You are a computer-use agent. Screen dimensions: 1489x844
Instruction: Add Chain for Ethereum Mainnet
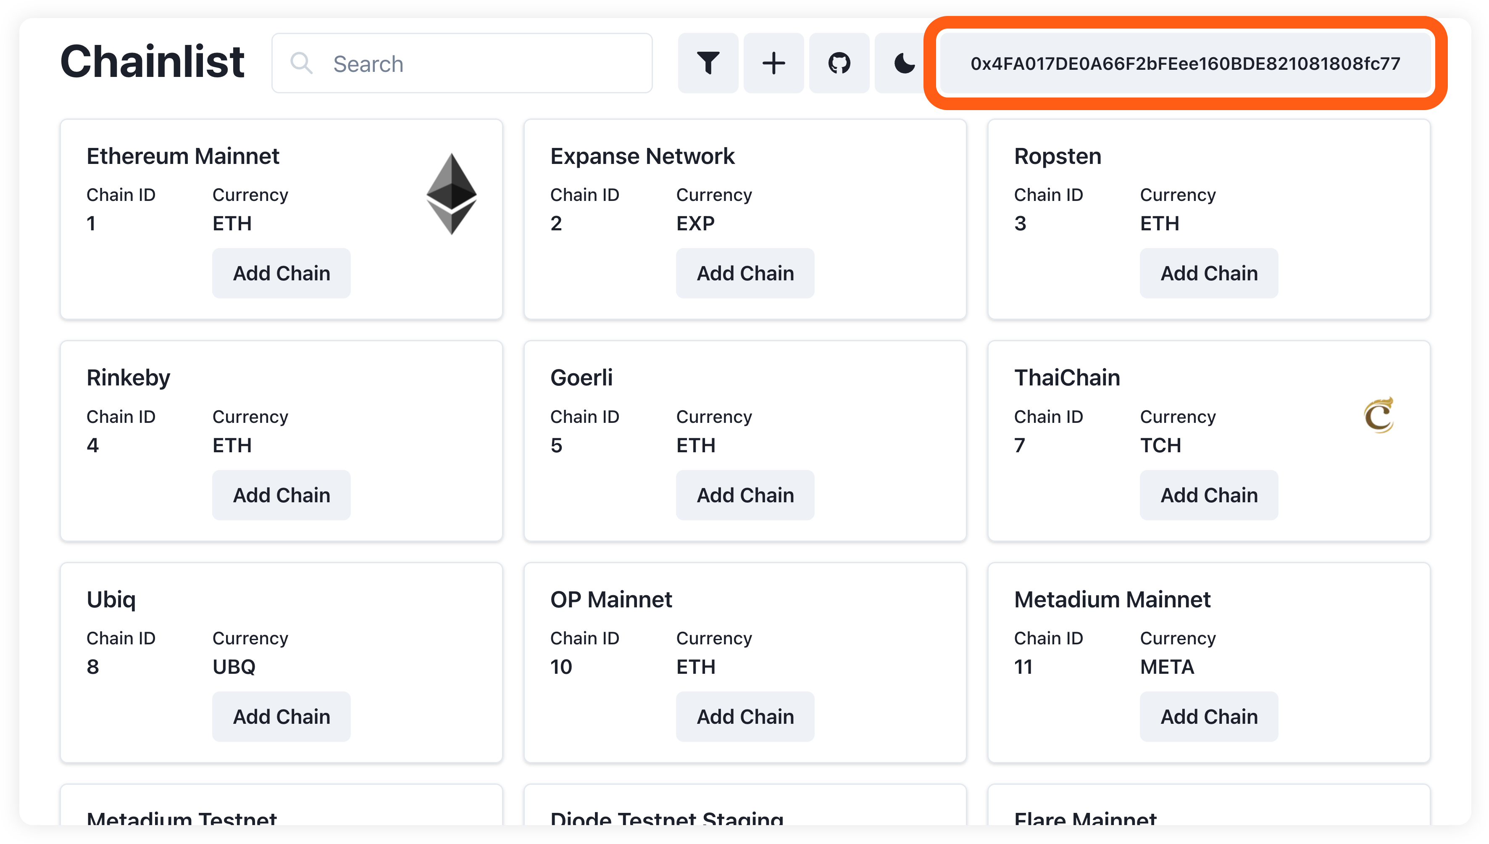(x=281, y=273)
